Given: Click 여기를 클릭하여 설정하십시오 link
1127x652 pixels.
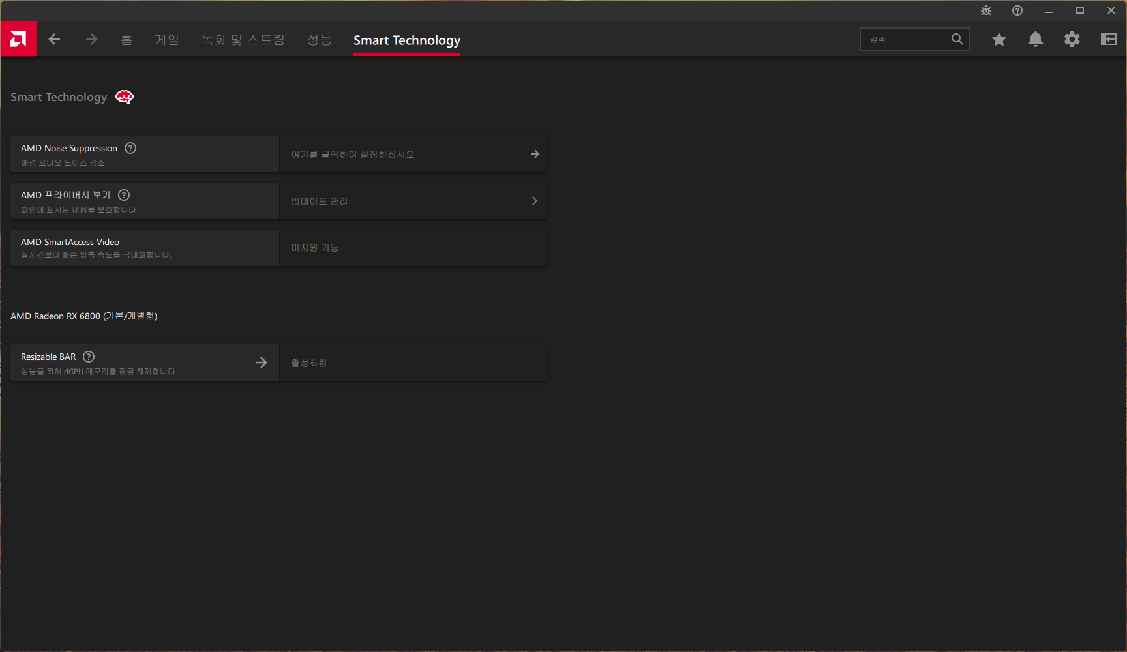Looking at the screenshot, I should click(x=353, y=155).
